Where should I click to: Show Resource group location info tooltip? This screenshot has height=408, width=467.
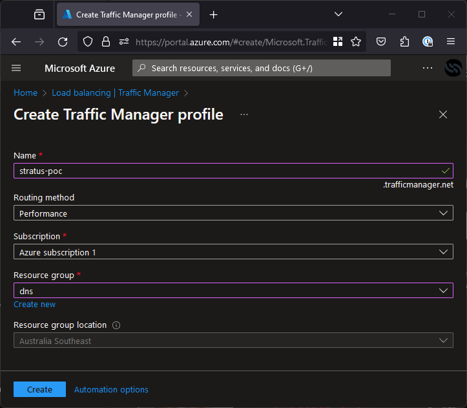[x=116, y=325]
